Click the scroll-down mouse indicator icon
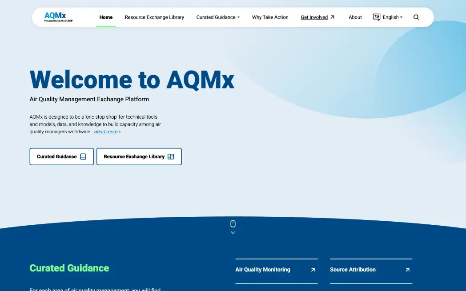Image resolution: width=466 pixels, height=291 pixels. [233, 223]
